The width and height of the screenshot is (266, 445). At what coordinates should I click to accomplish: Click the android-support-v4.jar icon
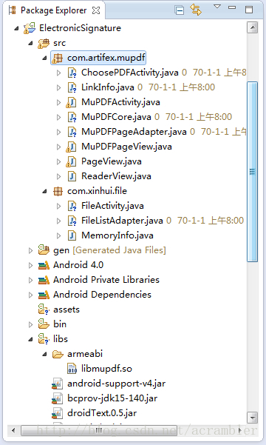58,384
